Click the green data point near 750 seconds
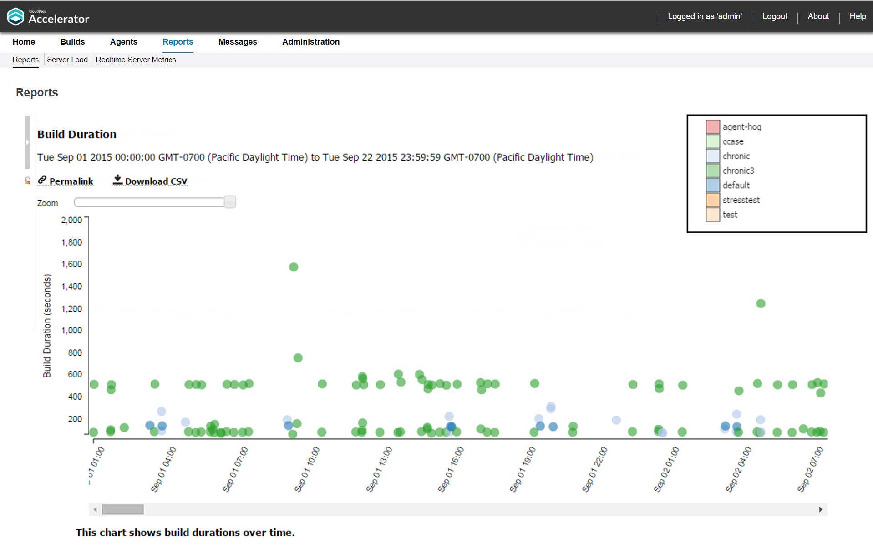 click(298, 358)
